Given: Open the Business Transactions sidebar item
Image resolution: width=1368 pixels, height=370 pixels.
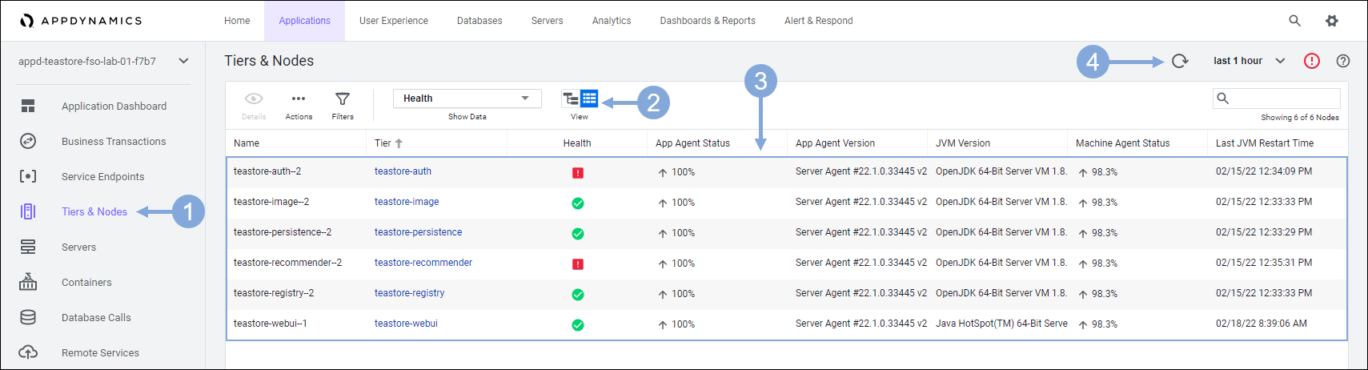Looking at the screenshot, I should pos(114,142).
